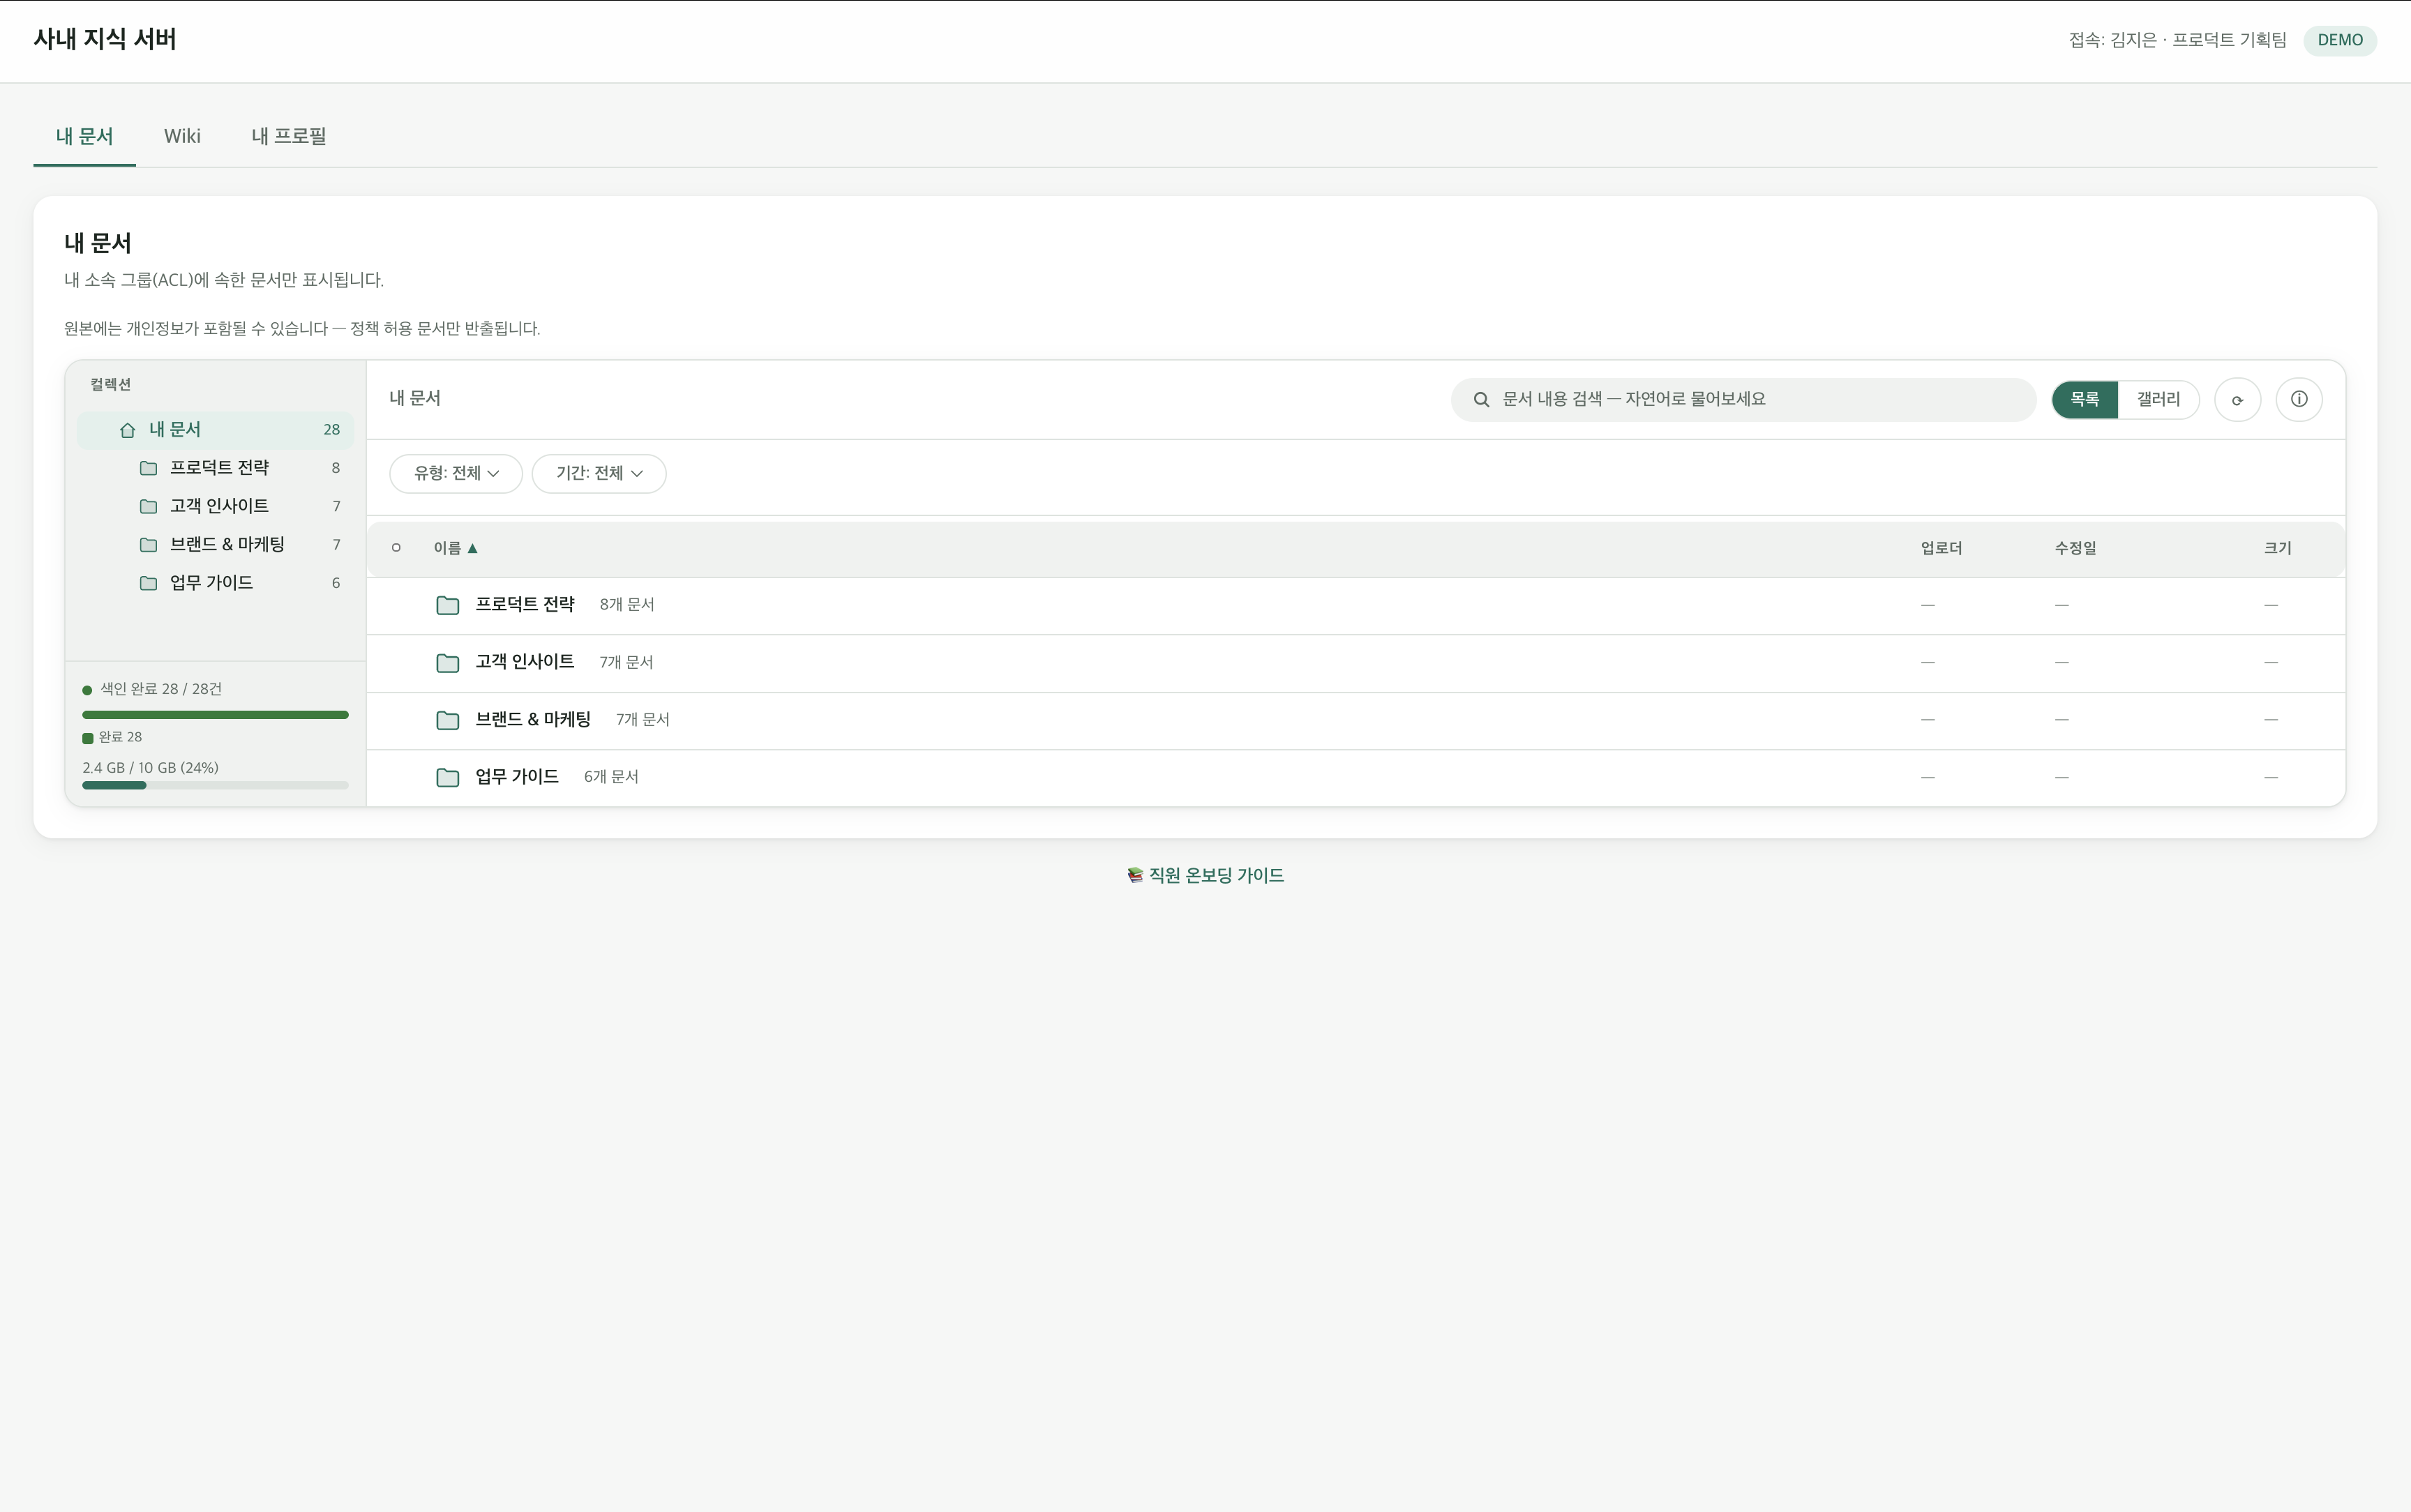Sort by 업로더 column header
Image resolution: width=2411 pixels, height=1512 pixels.
click(x=1941, y=548)
